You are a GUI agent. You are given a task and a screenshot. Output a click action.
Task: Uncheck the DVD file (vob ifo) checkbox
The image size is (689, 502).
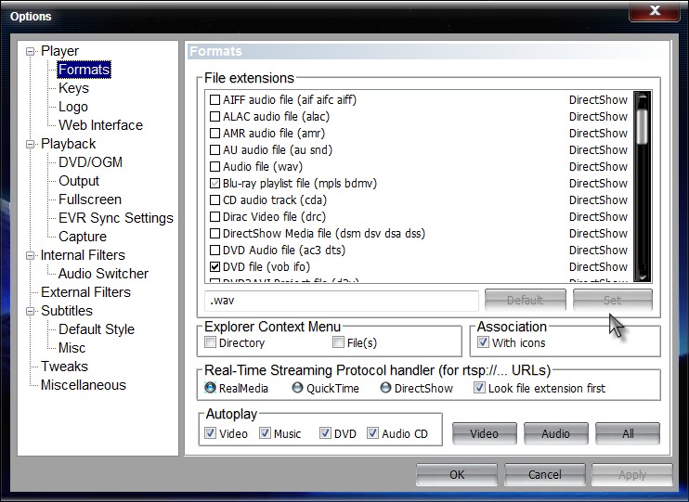[214, 266]
